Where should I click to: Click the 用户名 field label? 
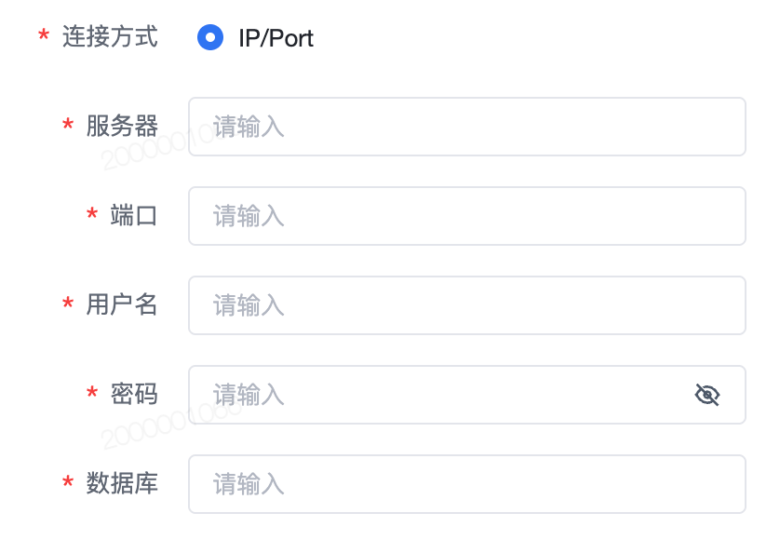122,304
